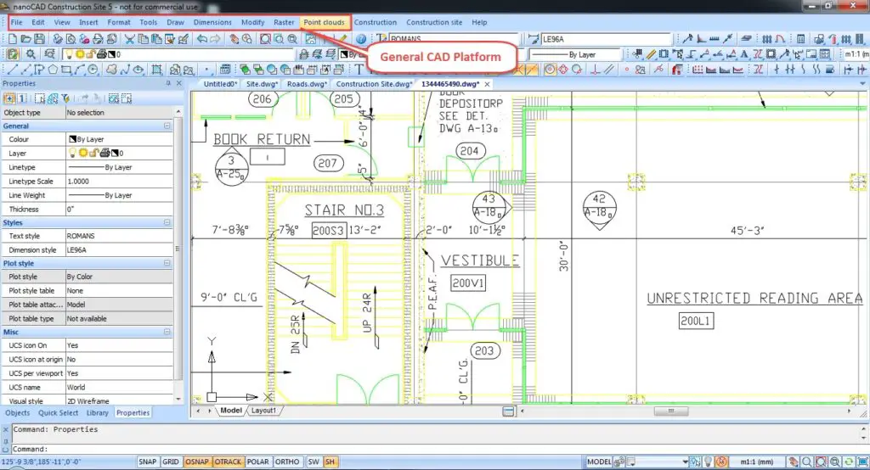870x470 pixels.
Task: Save drawing with the floppy disk icon
Action: pyautogui.click(x=39, y=39)
